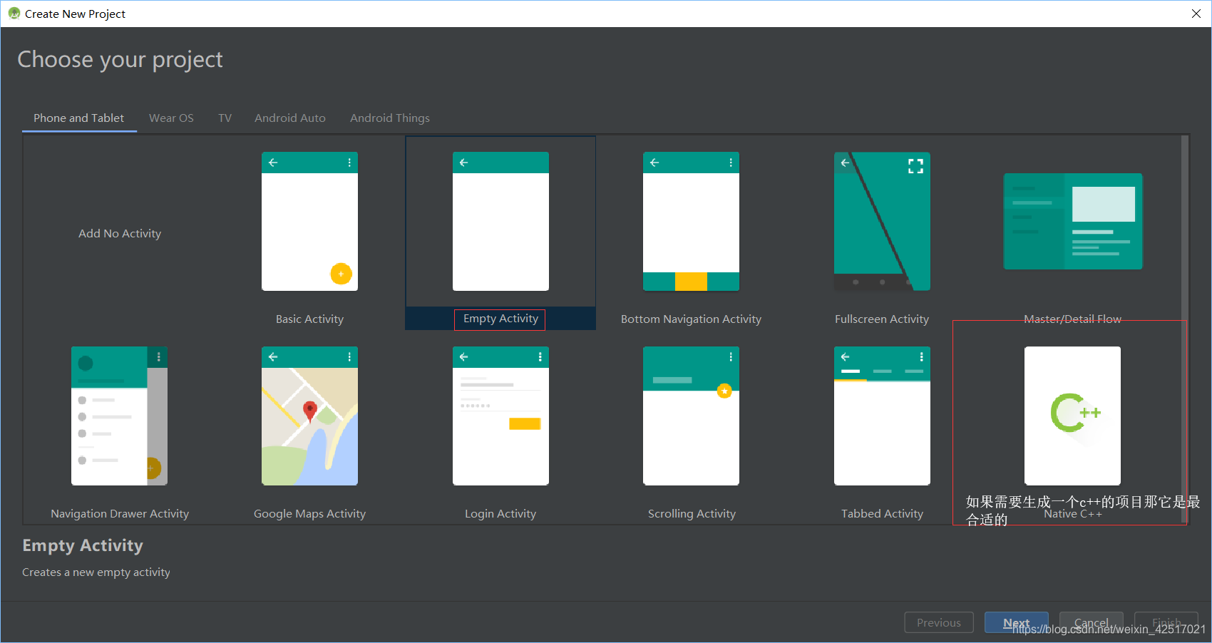Select the Add No Activity option
Screen dimensions: 1212x643
pyautogui.click(x=120, y=234)
